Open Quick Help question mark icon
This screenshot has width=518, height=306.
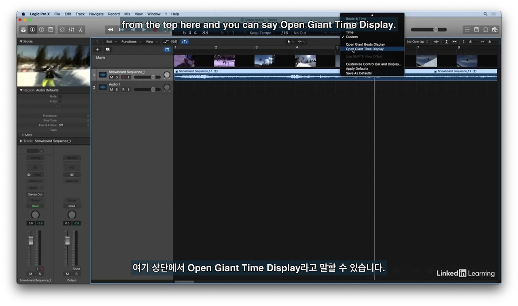click(41, 30)
